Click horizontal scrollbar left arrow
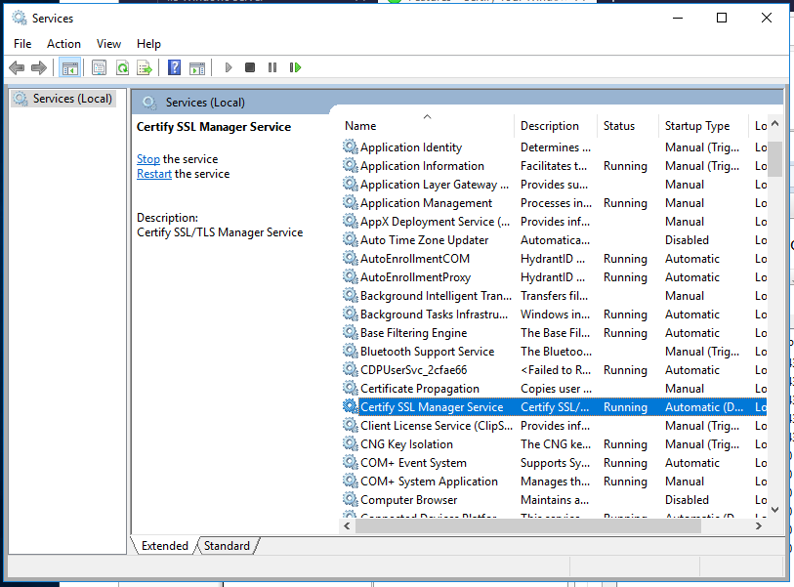 pyautogui.click(x=347, y=525)
